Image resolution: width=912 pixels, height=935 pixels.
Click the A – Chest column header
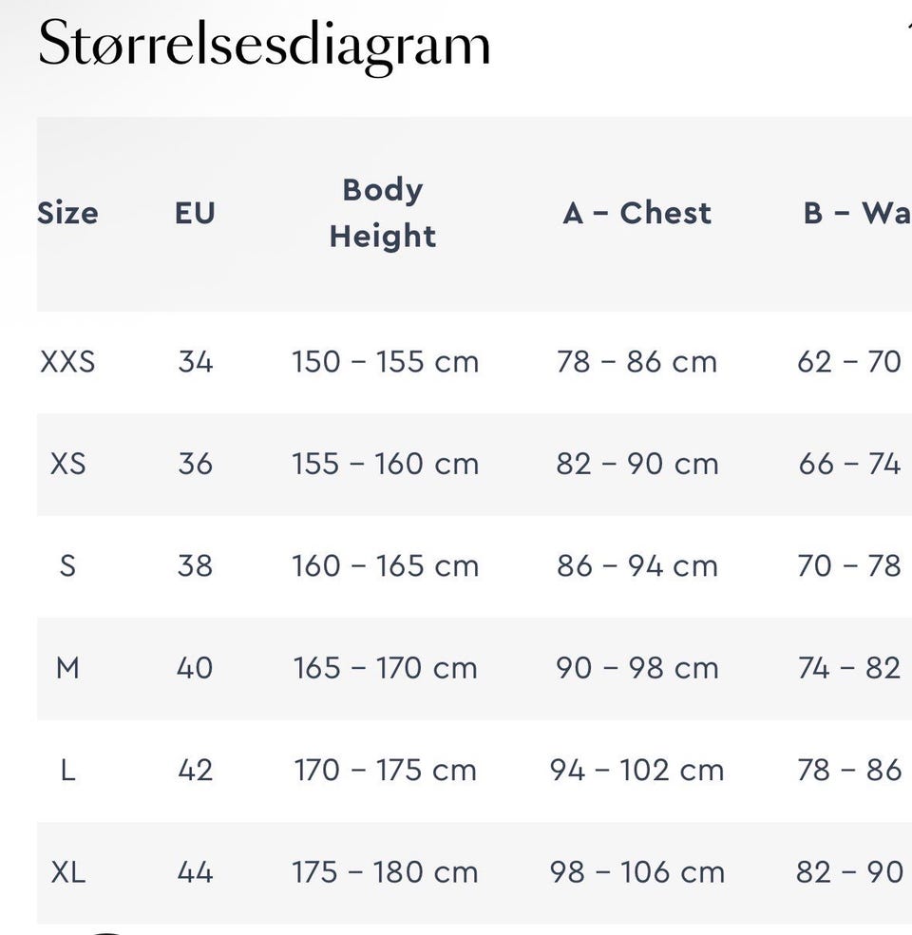click(x=636, y=213)
